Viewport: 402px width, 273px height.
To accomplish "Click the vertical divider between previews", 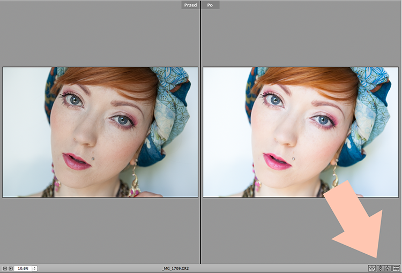I will pos(200,132).
